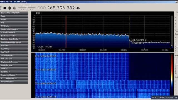Open the DCS Decoder panel
This screenshot has height=100, width=178.
click(14, 59)
